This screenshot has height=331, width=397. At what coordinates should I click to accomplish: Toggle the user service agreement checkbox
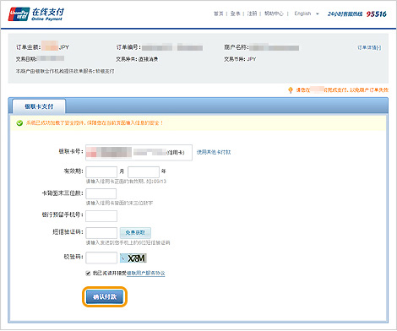coord(88,273)
